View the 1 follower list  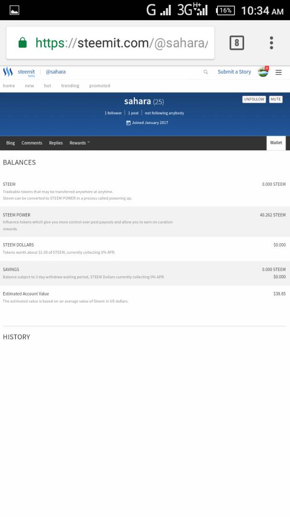pos(113,113)
